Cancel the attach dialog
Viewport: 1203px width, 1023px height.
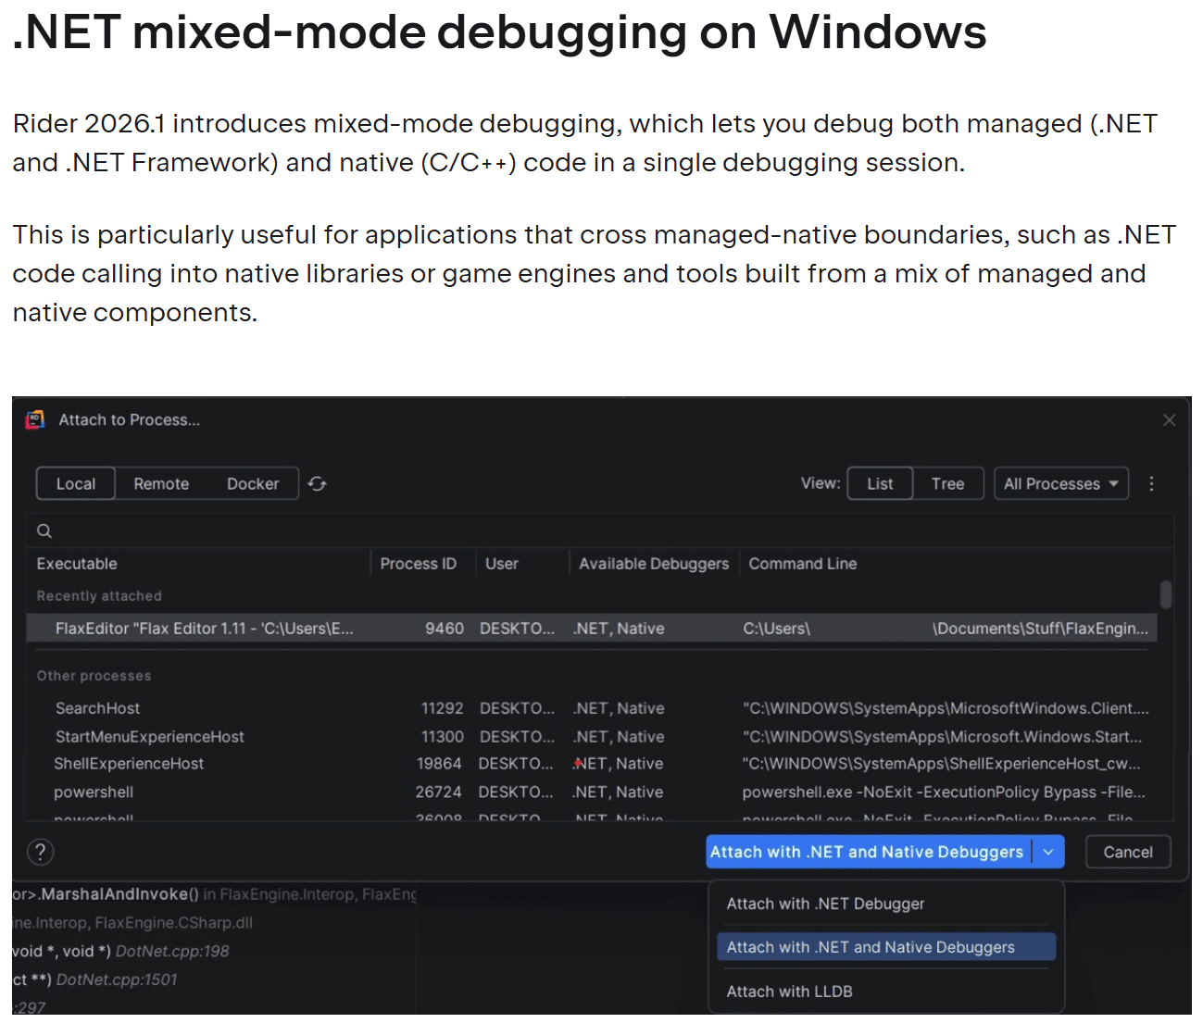click(1127, 852)
